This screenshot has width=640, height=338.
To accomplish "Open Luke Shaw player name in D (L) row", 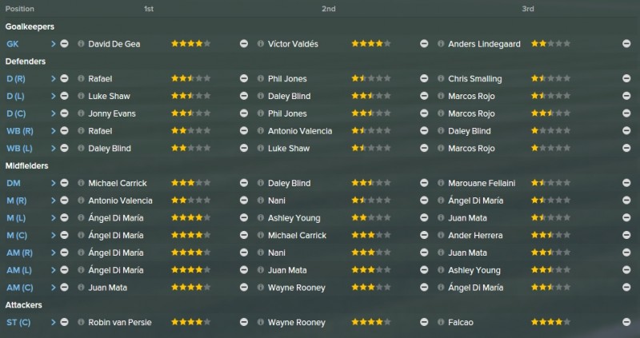I will click(x=109, y=96).
